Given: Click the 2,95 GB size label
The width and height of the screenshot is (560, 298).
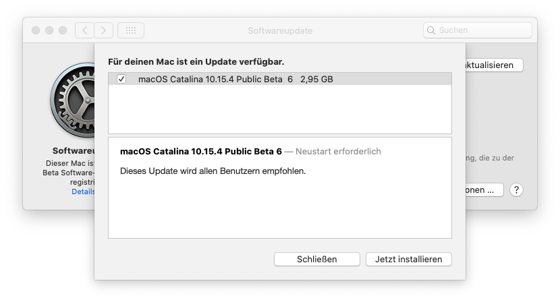Looking at the screenshot, I should [316, 79].
